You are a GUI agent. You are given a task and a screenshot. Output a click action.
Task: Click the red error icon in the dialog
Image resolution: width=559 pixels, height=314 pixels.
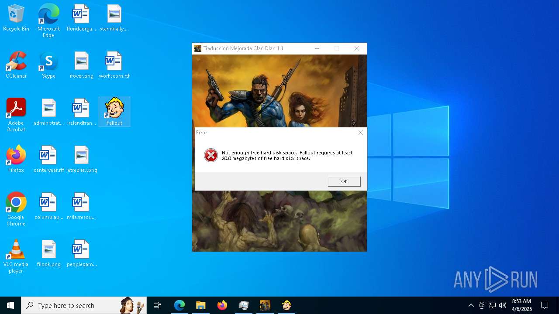pyautogui.click(x=211, y=155)
